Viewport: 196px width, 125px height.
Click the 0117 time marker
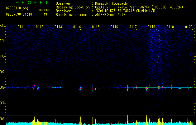133,27
